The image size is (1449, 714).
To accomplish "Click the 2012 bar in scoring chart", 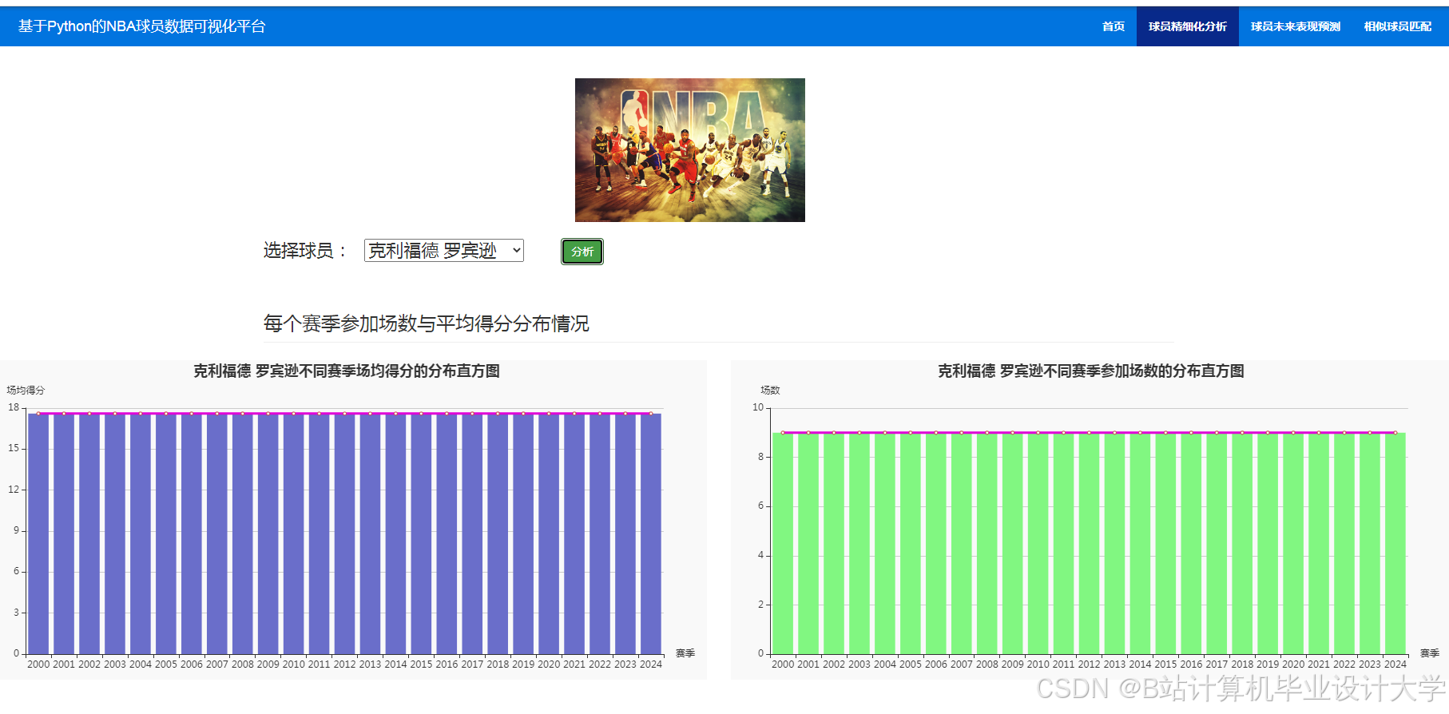I will (x=345, y=534).
